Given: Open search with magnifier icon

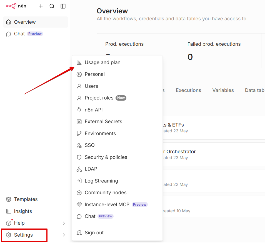Looking at the screenshot, I should (x=52, y=6).
